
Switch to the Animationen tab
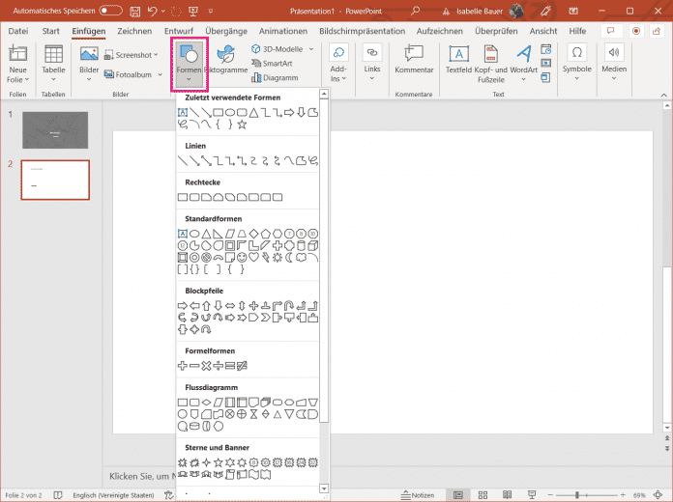tap(283, 31)
